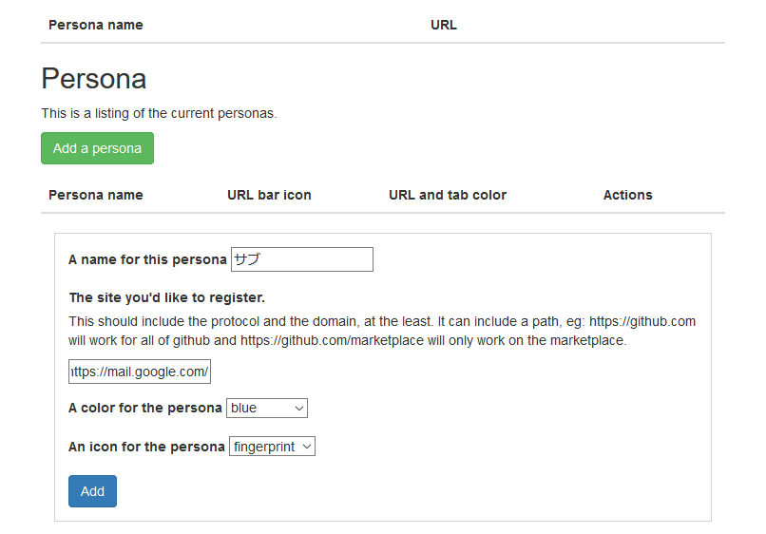Open the persona color dropdown showing blue
The height and width of the screenshot is (534, 766).
pyautogui.click(x=267, y=408)
